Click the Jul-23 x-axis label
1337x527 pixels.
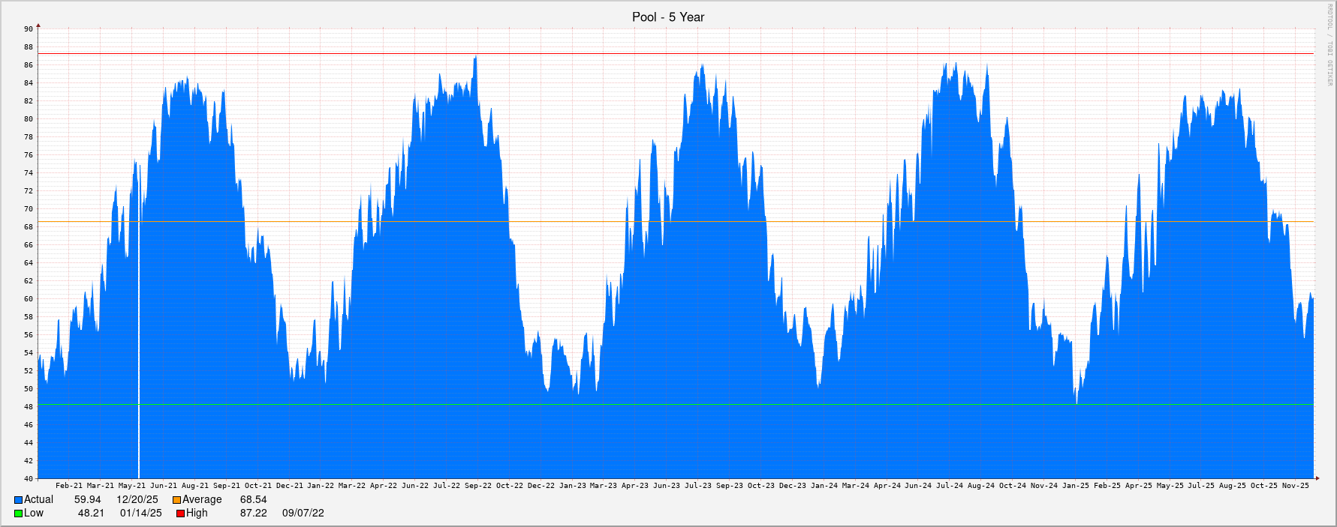(698, 486)
